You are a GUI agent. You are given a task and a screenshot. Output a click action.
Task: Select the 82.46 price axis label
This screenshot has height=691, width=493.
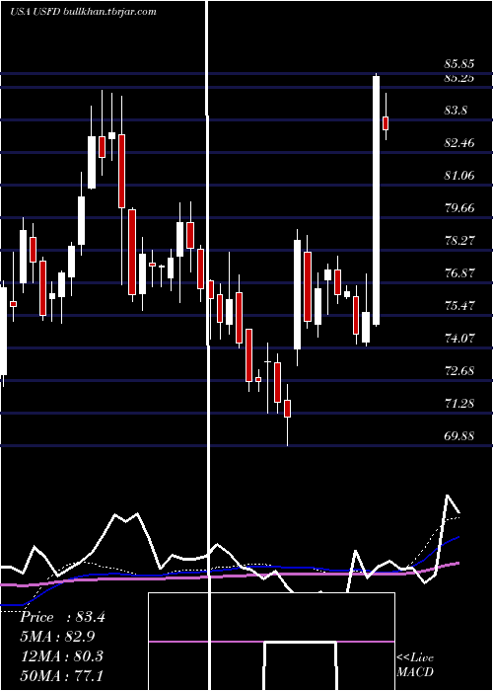(459, 143)
